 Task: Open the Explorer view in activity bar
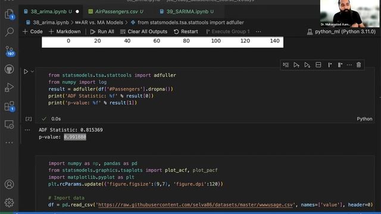click(x=10, y=14)
